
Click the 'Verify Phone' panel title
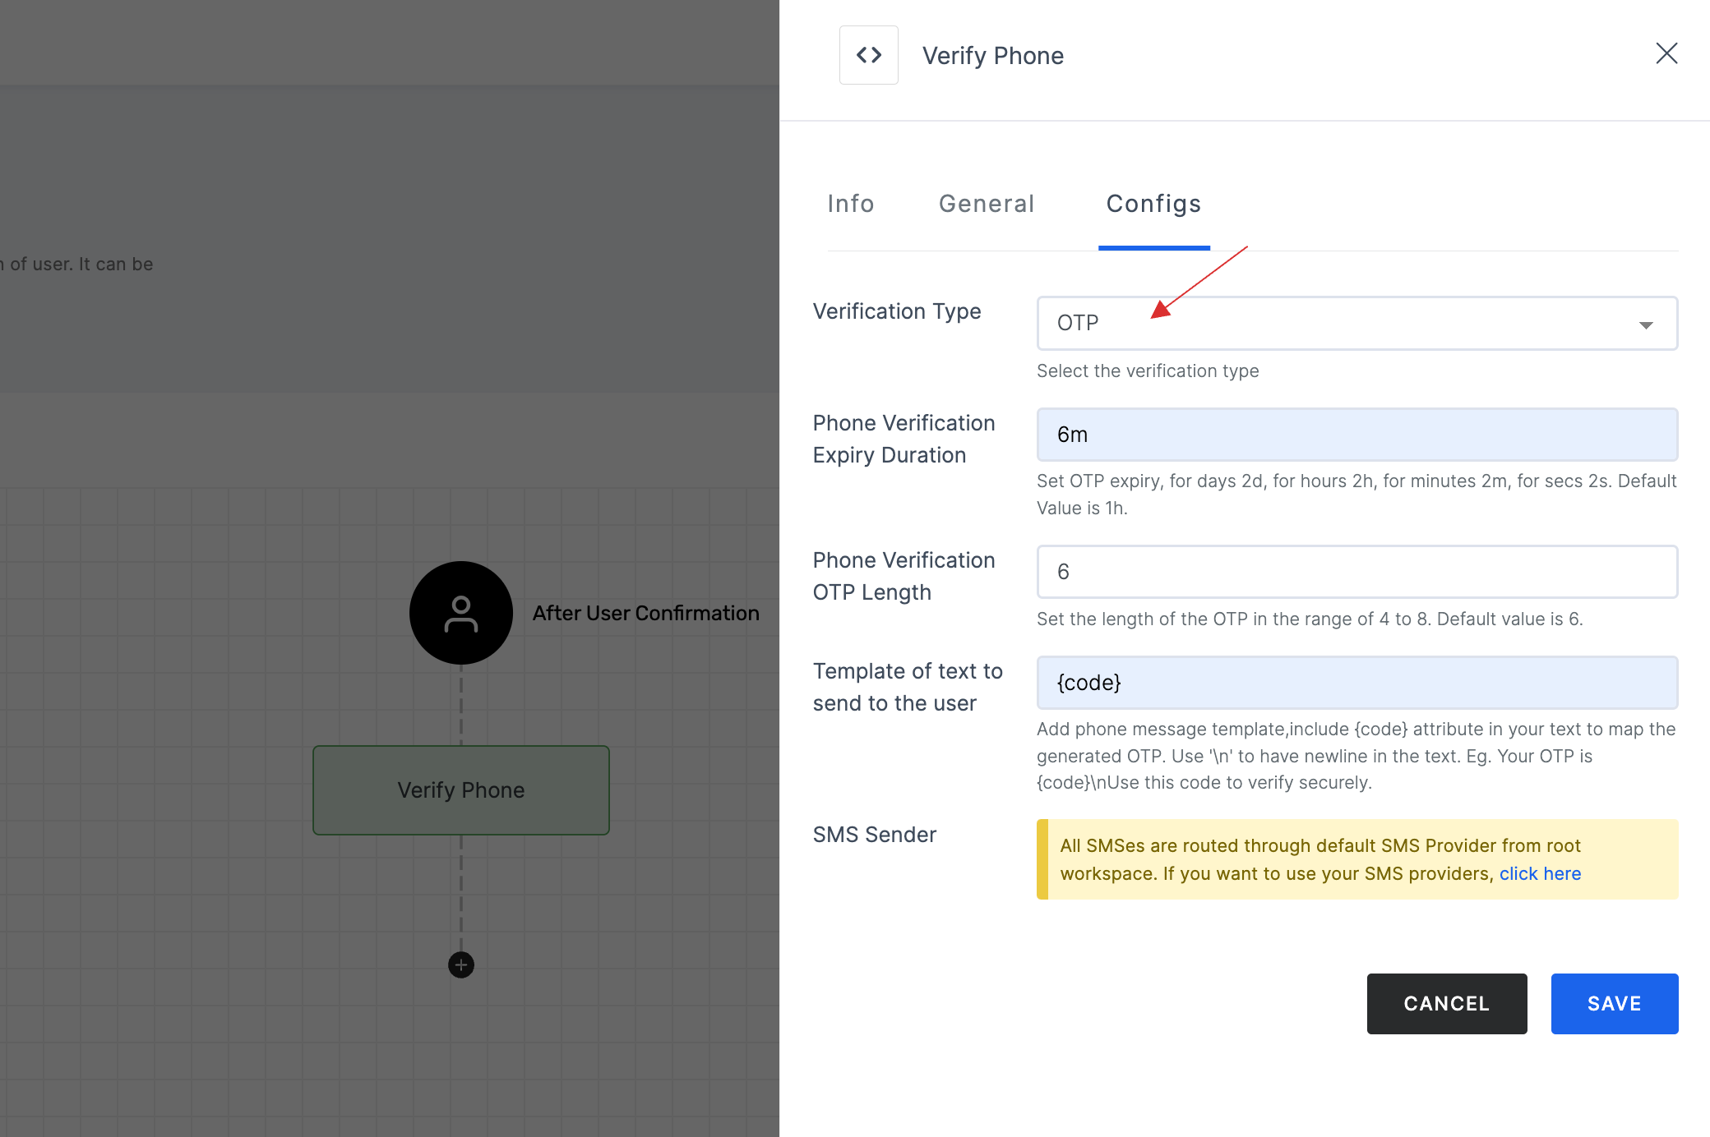tap(993, 56)
